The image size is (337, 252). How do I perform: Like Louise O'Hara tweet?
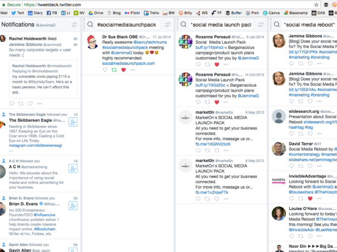(x=310, y=236)
